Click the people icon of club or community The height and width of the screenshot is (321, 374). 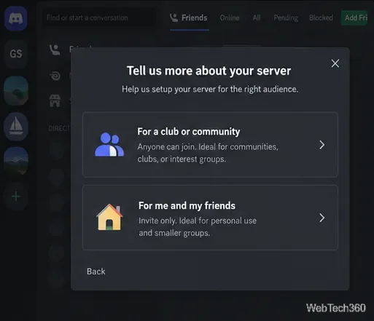(x=109, y=145)
